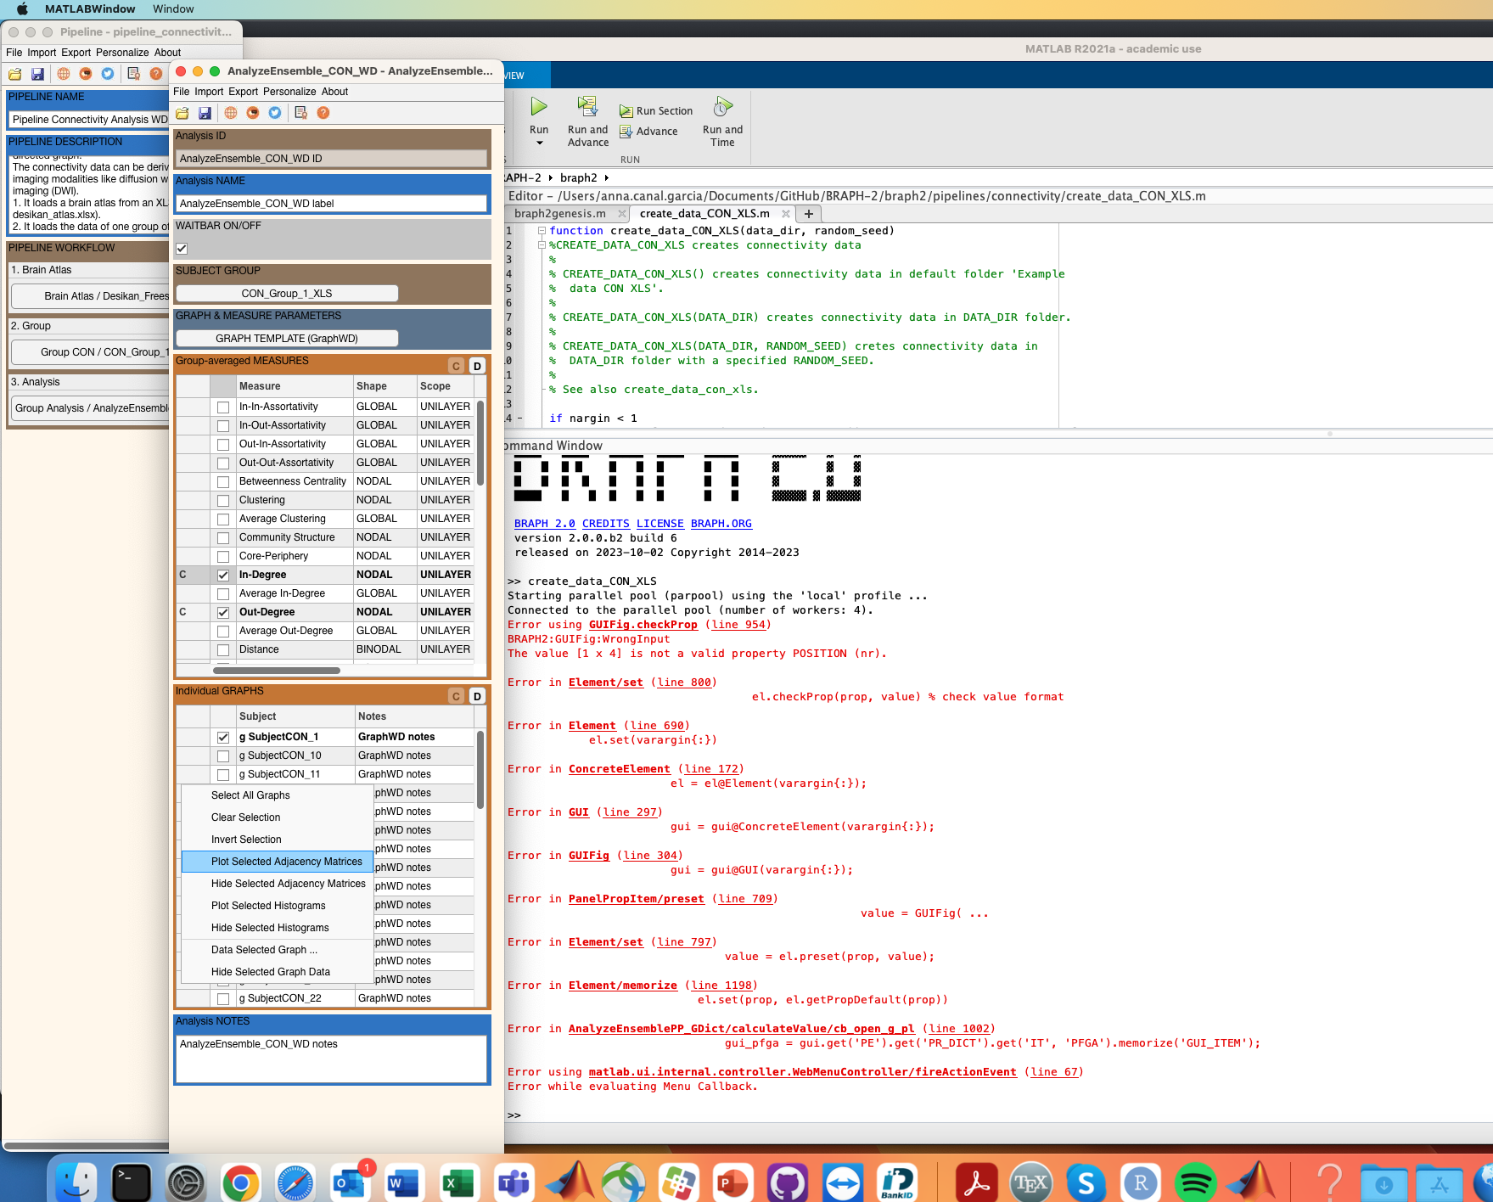Open the BRAPH website globe icon
This screenshot has width=1493, height=1202.
(230, 113)
